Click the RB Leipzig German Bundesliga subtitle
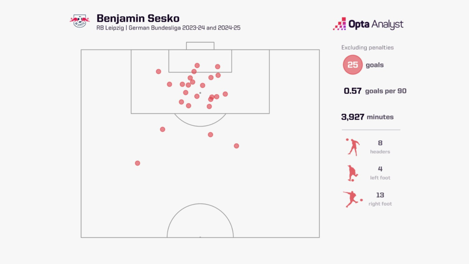 pos(168,28)
